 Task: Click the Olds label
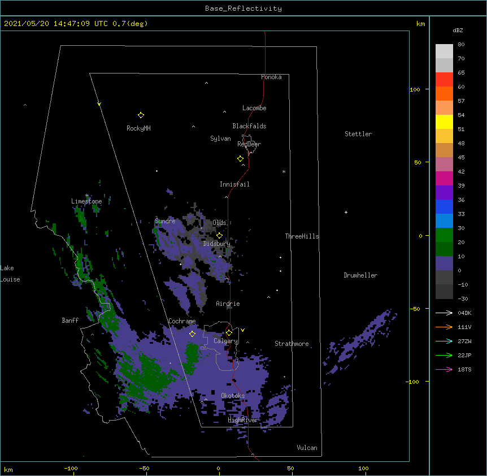[x=219, y=223]
